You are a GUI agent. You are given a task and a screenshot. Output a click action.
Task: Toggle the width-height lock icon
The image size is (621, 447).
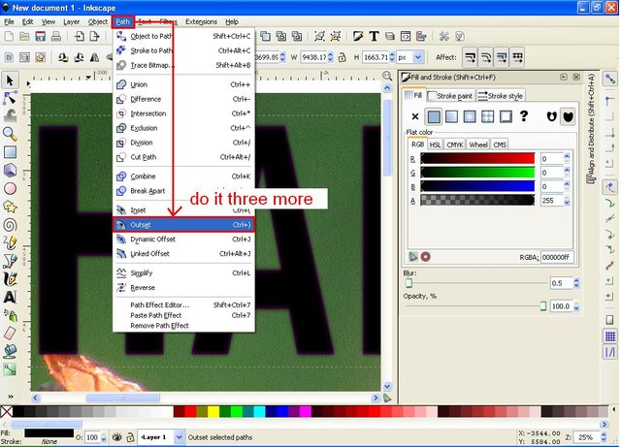click(x=342, y=57)
